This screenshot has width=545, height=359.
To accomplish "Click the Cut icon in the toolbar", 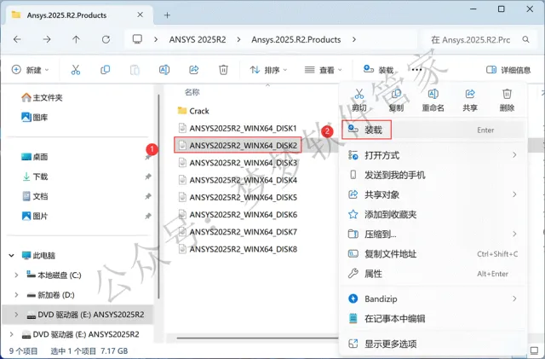I will point(76,70).
